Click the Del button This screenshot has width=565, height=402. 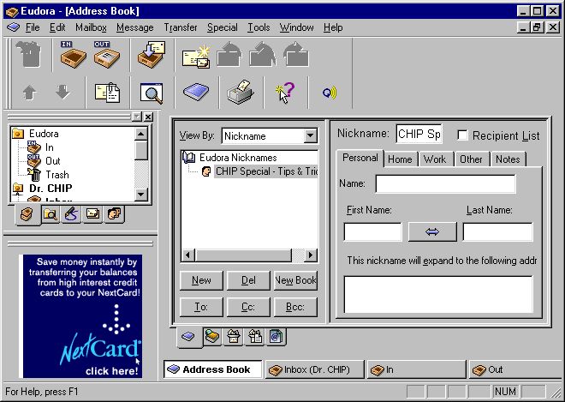click(x=248, y=280)
